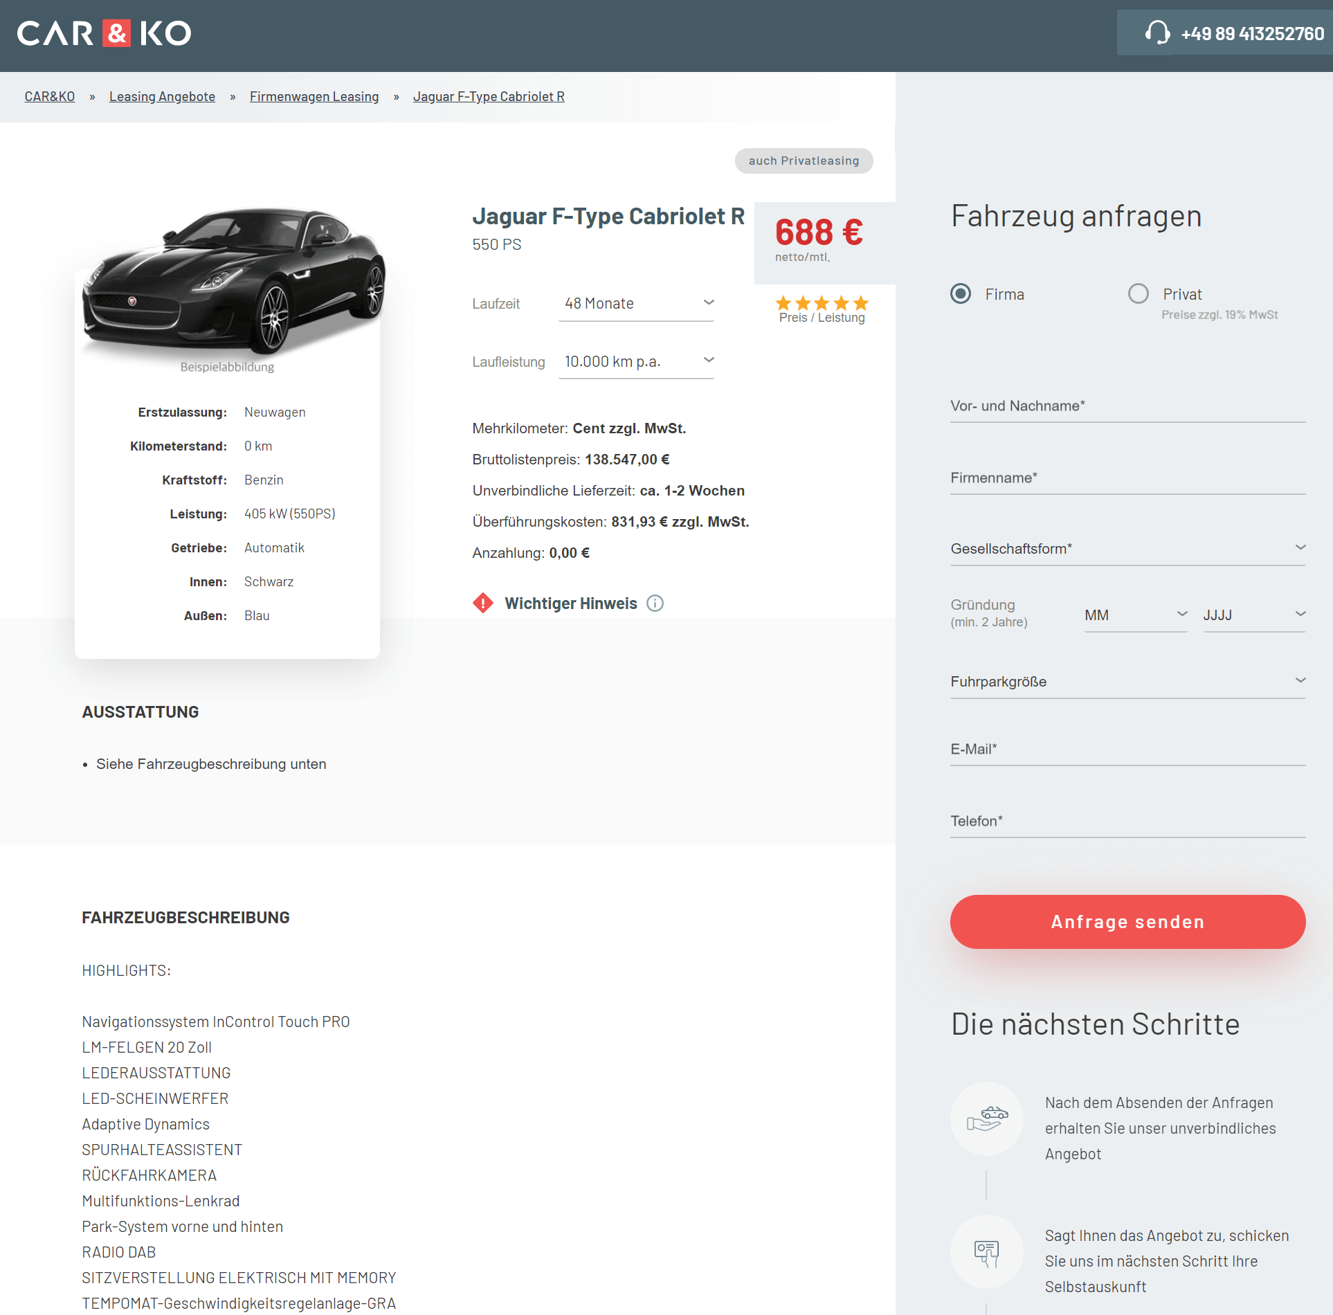Click the Außen Blau value

click(x=257, y=616)
